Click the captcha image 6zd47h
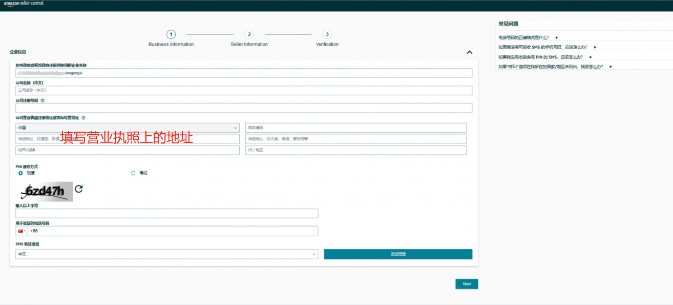Viewport: 673px width, 305px height. click(x=44, y=192)
